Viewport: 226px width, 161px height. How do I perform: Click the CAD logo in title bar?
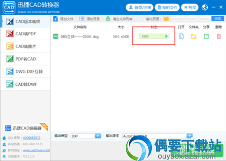[x=9, y=7]
